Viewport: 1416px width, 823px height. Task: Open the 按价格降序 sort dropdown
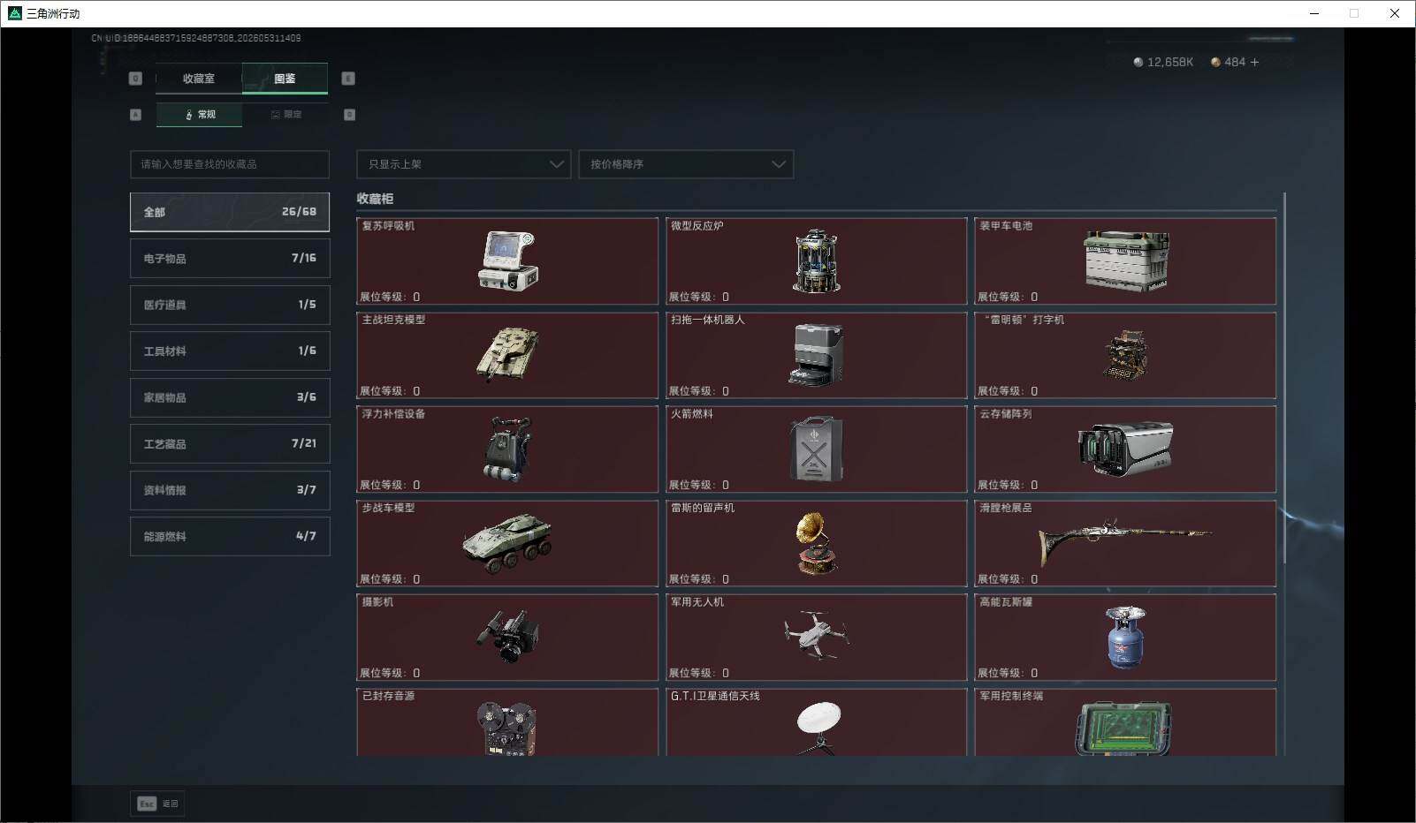pyautogui.click(x=686, y=164)
